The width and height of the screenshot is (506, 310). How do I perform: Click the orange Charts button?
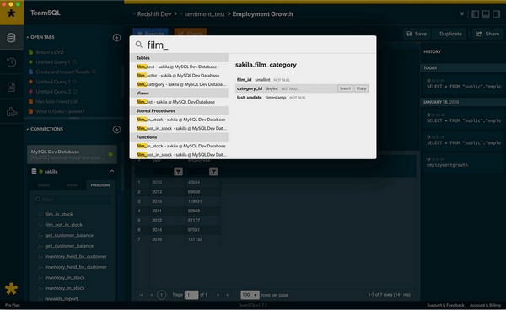coord(191,32)
